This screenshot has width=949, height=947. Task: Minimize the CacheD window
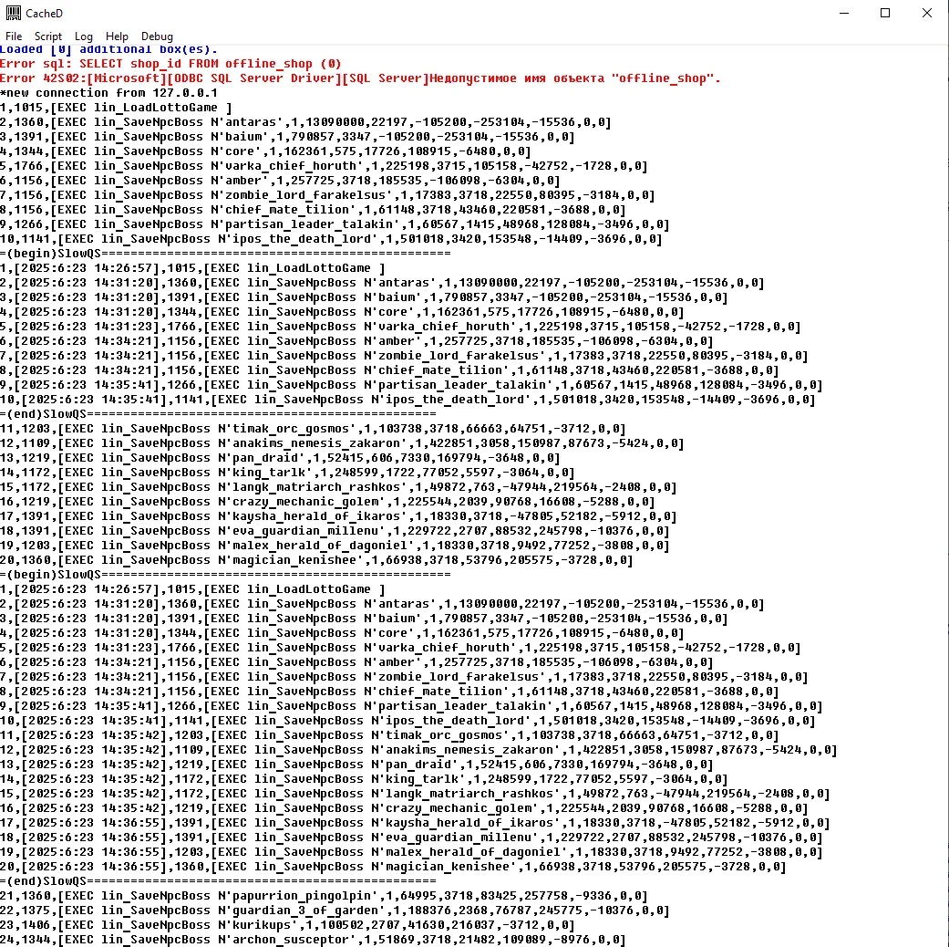point(844,13)
